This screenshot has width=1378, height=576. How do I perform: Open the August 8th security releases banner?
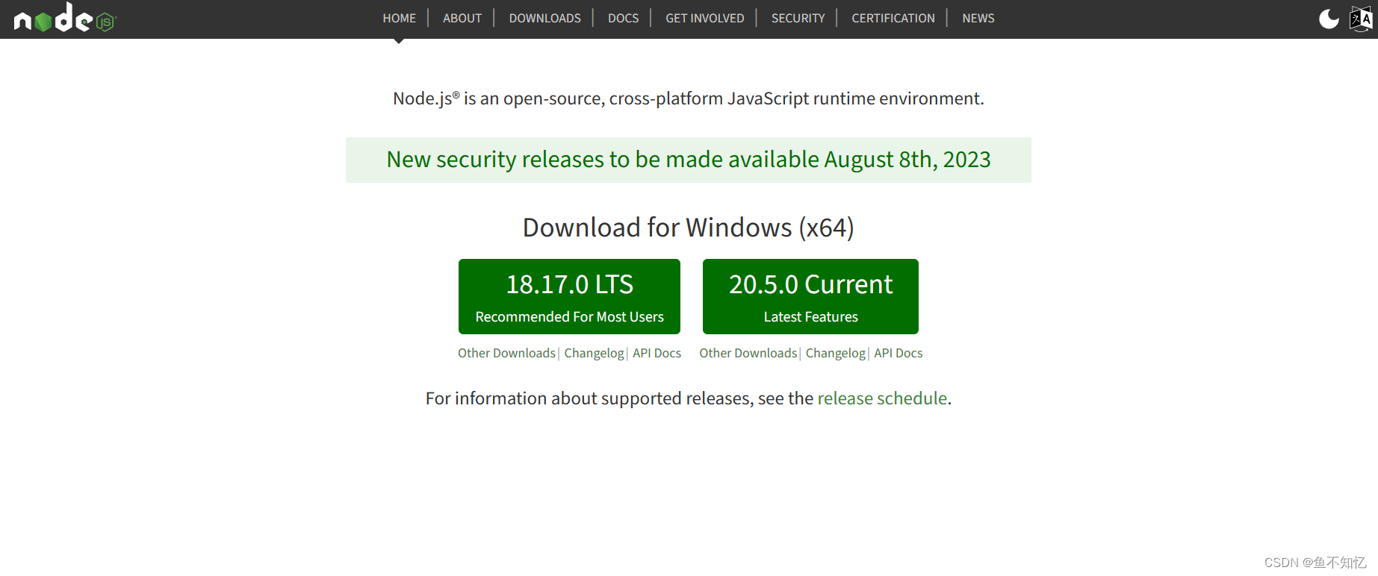tap(688, 160)
